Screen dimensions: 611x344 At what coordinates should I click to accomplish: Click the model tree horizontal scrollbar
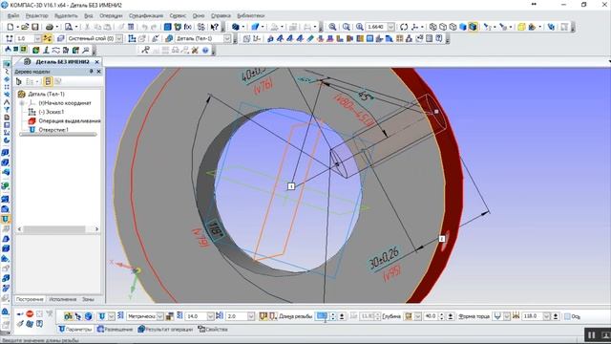58,229
